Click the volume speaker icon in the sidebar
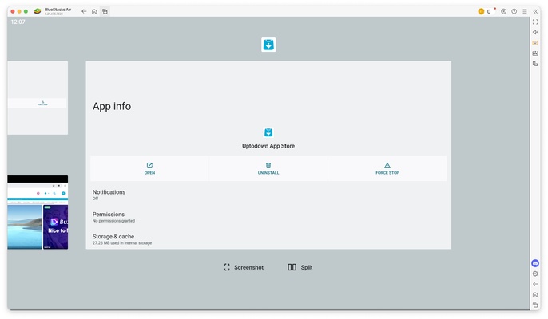The width and height of the screenshot is (548, 319). click(535, 32)
